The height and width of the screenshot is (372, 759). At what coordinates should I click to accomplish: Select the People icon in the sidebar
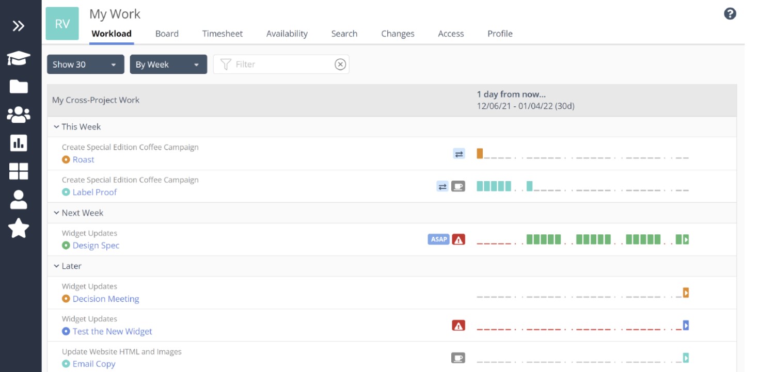(x=19, y=115)
